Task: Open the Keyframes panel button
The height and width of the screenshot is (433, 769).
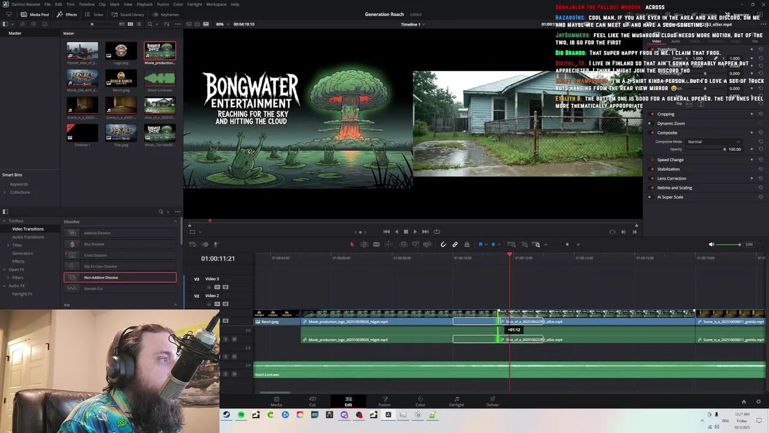Action: [x=165, y=14]
